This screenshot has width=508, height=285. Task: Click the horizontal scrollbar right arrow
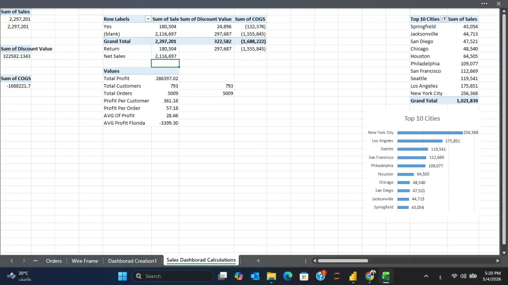coord(498,261)
